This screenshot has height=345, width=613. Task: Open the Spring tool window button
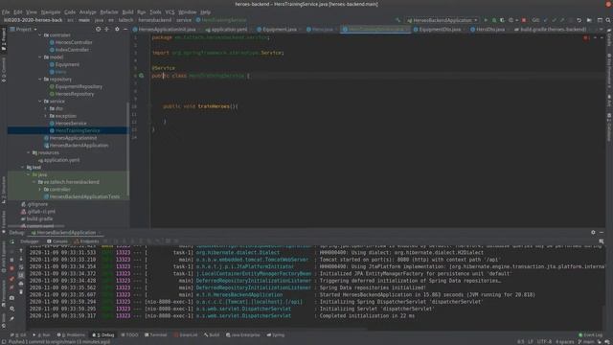(x=276, y=334)
